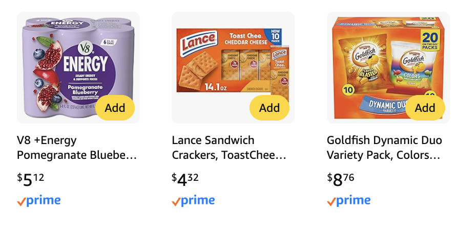Click the Prime badge under Goldfish pack
The width and height of the screenshot is (457, 237).
pos(349,201)
